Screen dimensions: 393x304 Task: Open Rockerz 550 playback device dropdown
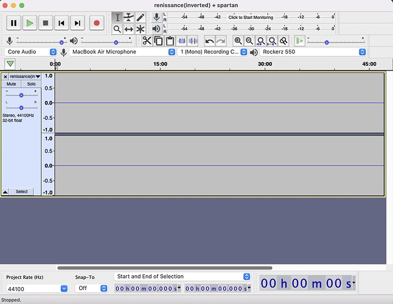point(313,52)
